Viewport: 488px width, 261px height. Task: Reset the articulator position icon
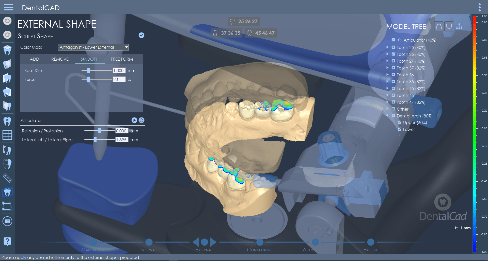[x=141, y=120]
